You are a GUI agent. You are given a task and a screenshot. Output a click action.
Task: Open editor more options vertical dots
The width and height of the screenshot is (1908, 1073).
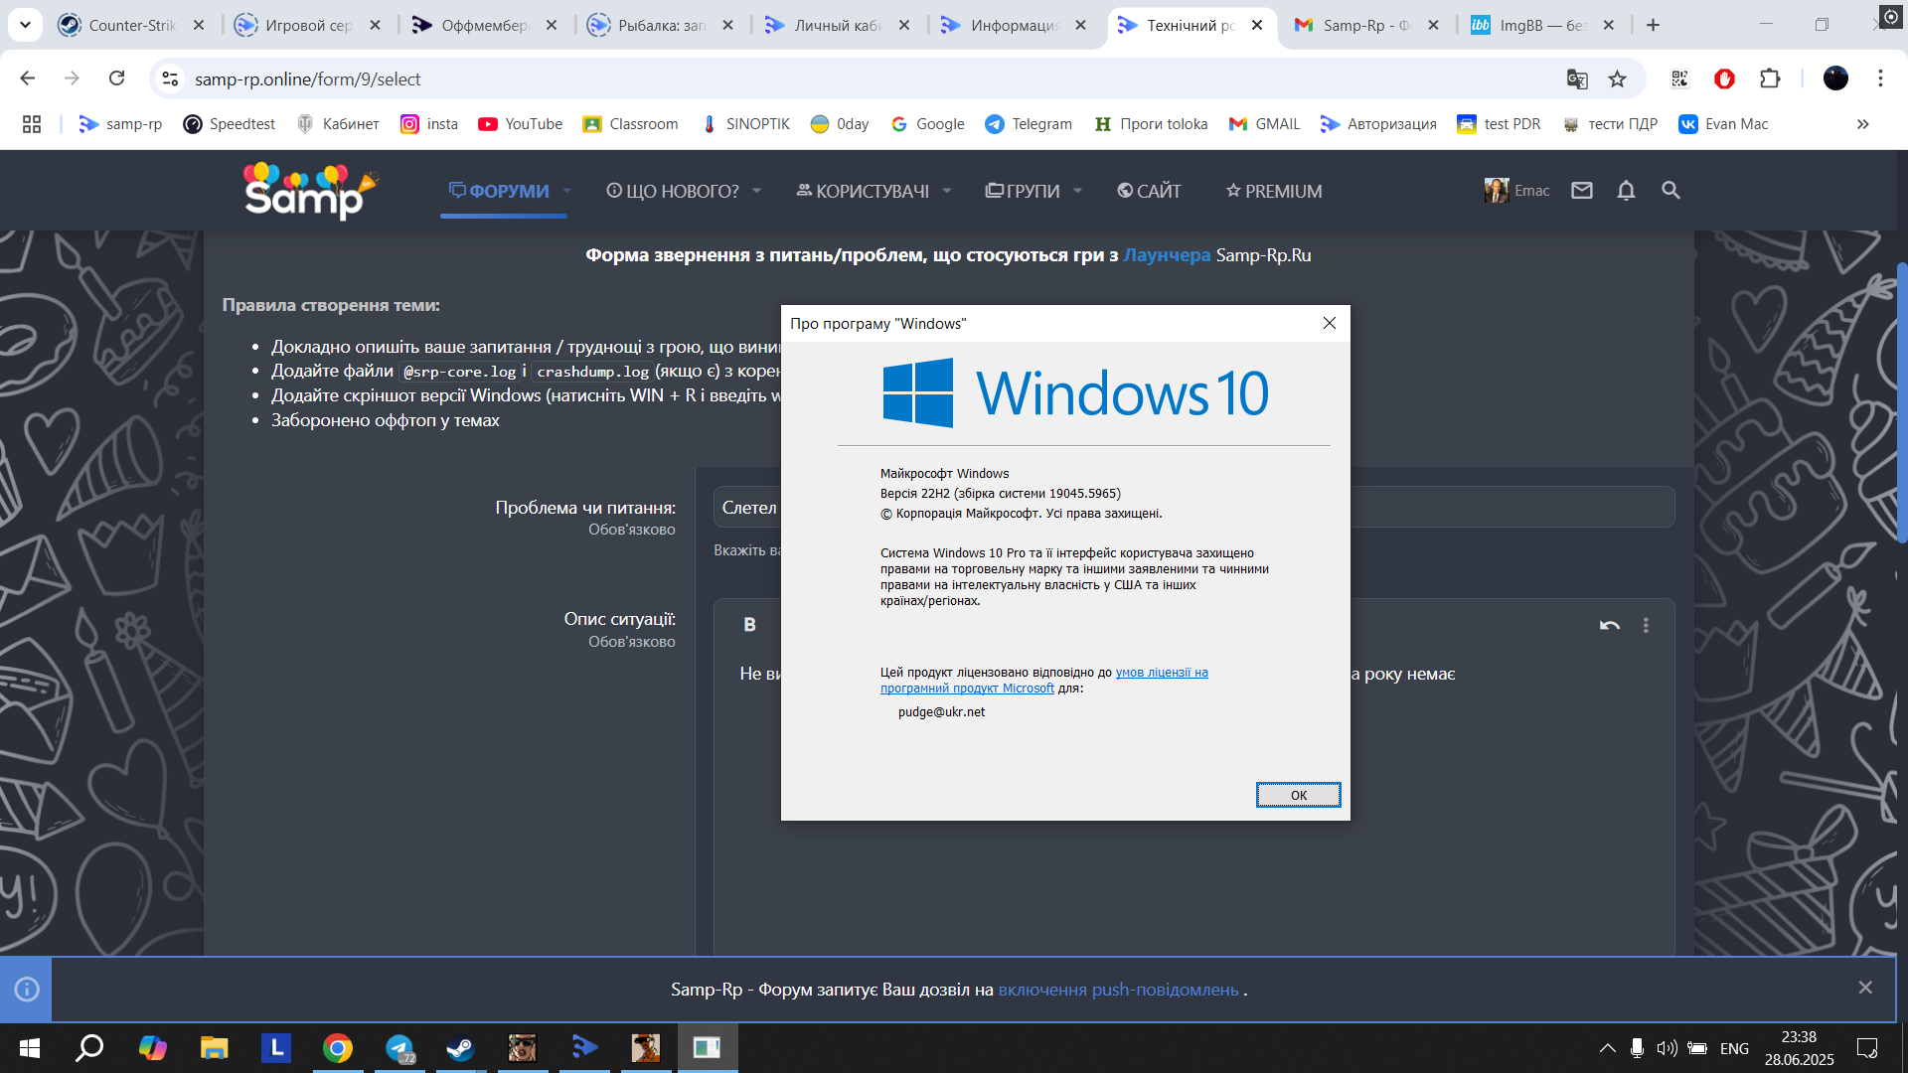click(x=1646, y=625)
